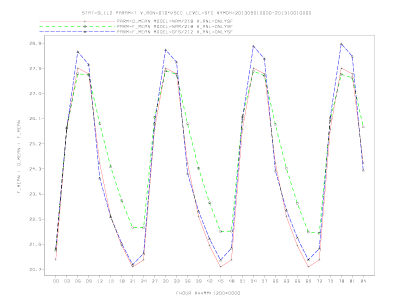Click the 22.5 tick label on the y-axis
This screenshot has height=306, width=396.
[x=34, y=219]
